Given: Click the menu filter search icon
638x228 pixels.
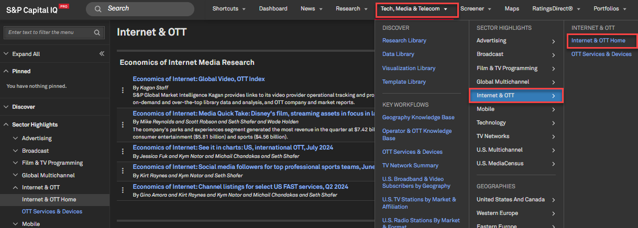Looking at the screenshot, I should [97, 32].
